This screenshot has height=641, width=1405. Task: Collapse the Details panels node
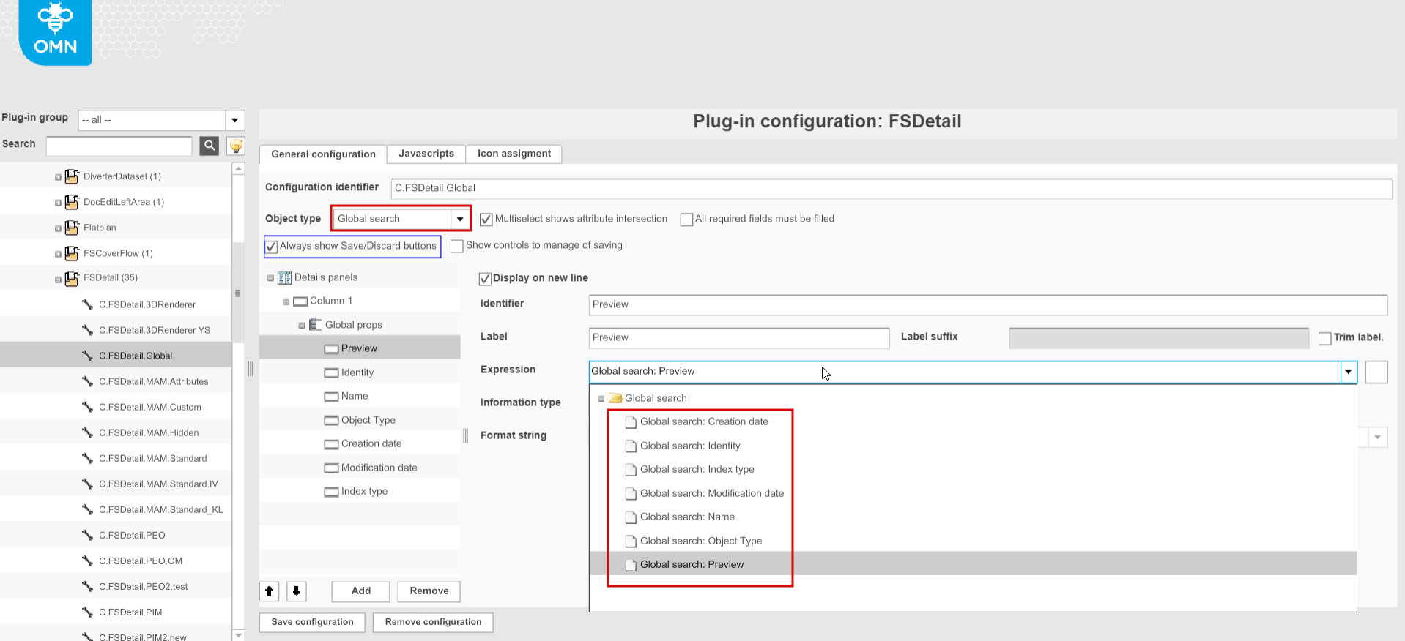tap(270, 278)
